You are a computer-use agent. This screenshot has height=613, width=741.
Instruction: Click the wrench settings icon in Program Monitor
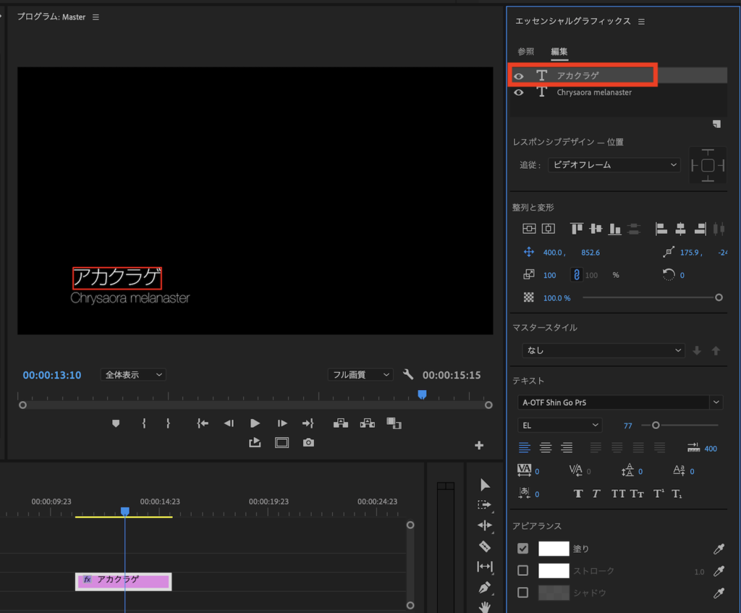pyautogui.click(x=408, y=375)
